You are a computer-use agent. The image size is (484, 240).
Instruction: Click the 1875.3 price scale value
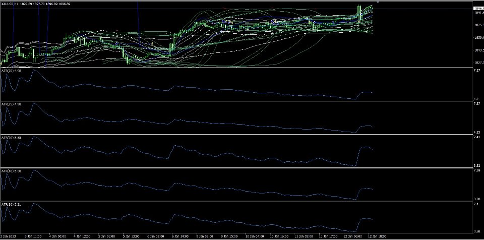click(478, 25)
